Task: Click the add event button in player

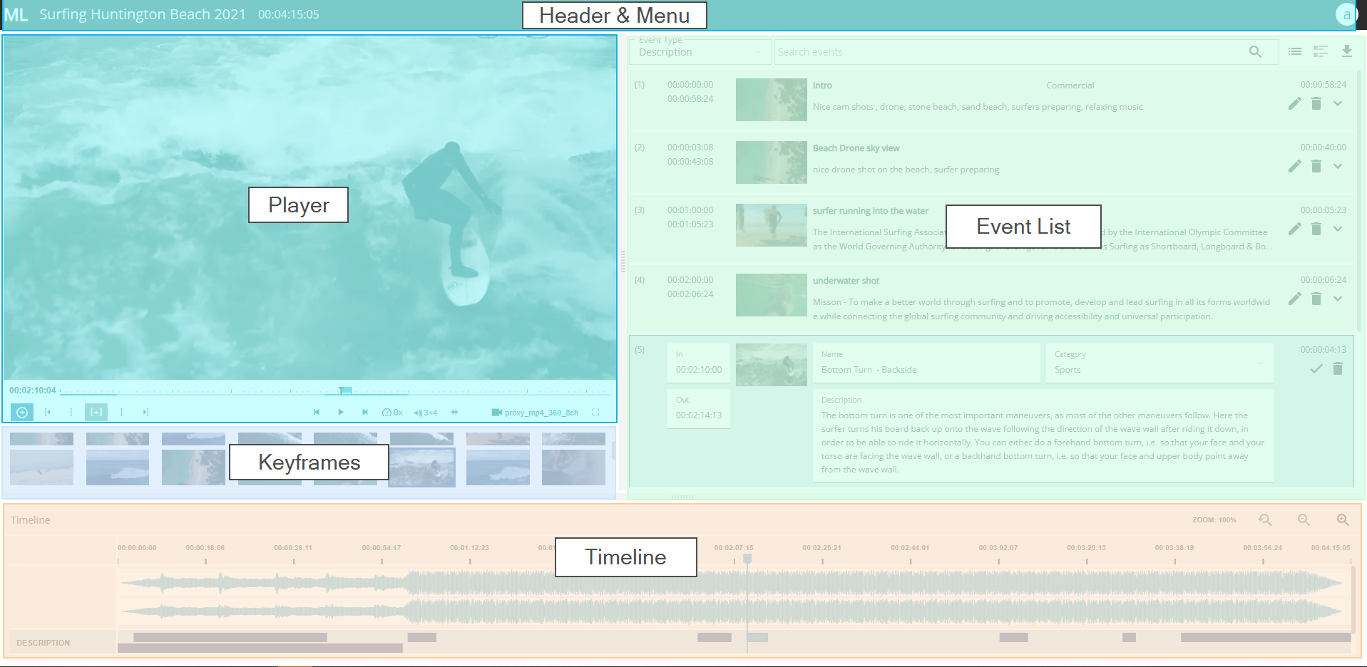Action: (x=21, y=412)
